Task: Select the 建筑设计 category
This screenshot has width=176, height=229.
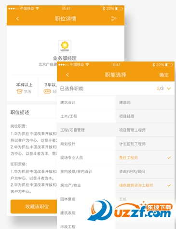Action: [x=86, y=102]
